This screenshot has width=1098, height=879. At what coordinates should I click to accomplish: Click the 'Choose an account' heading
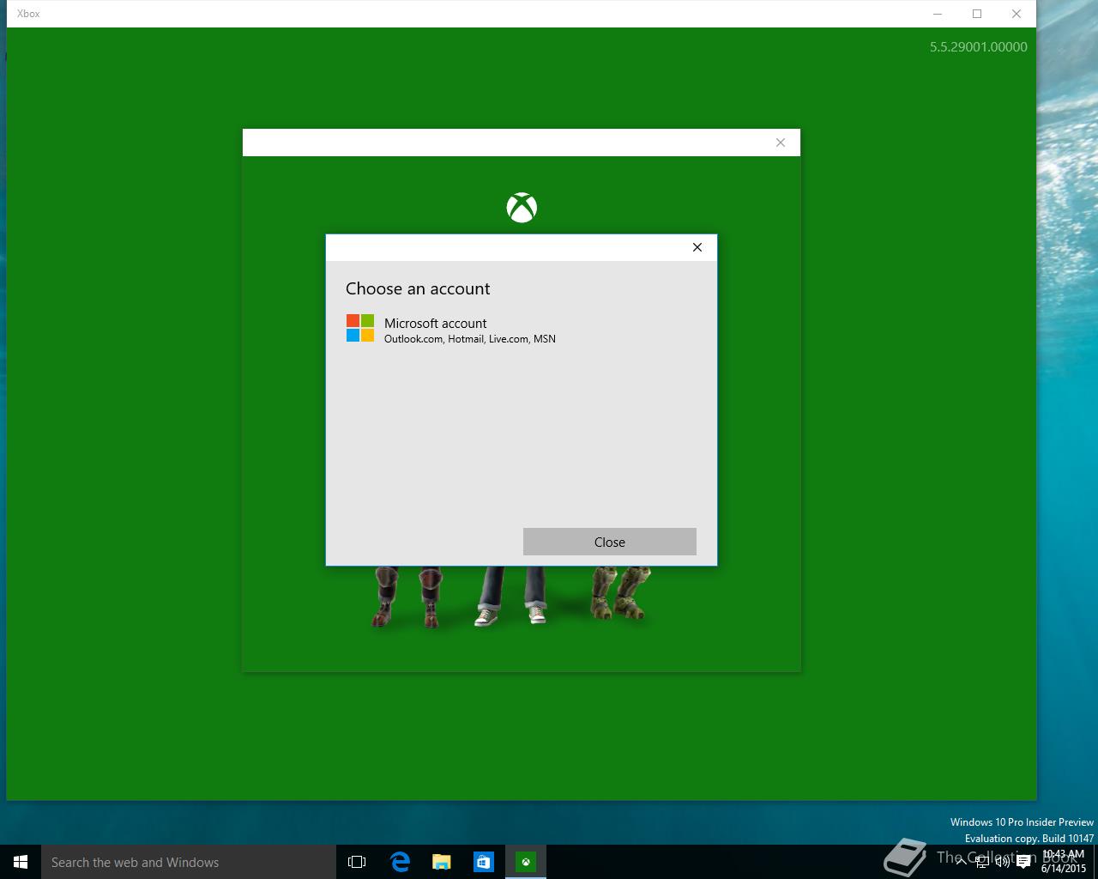(418, 288)
